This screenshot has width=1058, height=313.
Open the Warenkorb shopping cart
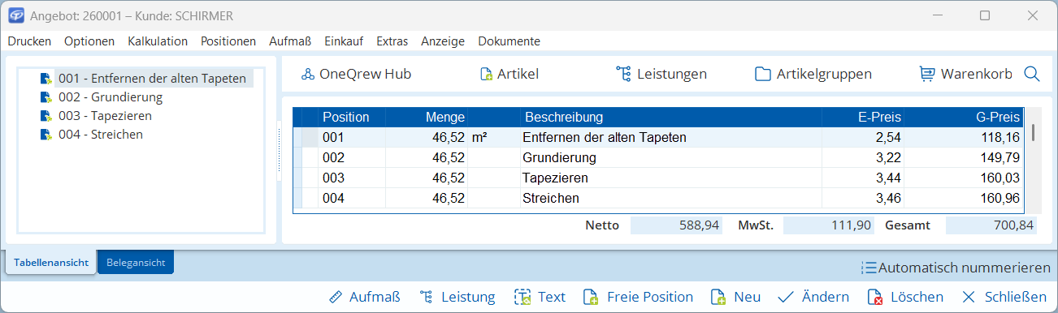click(926, 74)
